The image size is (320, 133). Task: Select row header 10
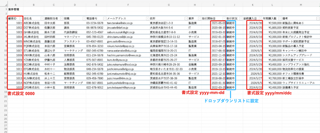pos(3,50)
